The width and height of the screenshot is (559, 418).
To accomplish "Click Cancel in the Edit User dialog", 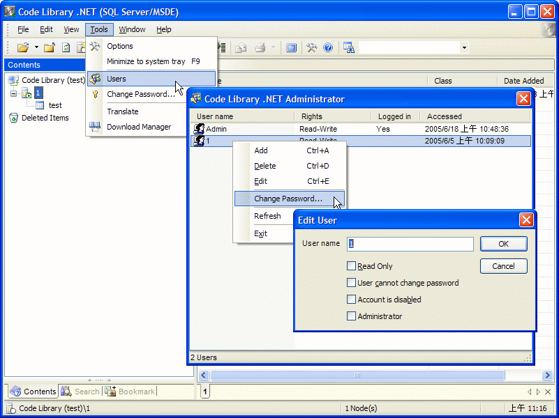I will point(503,266).
